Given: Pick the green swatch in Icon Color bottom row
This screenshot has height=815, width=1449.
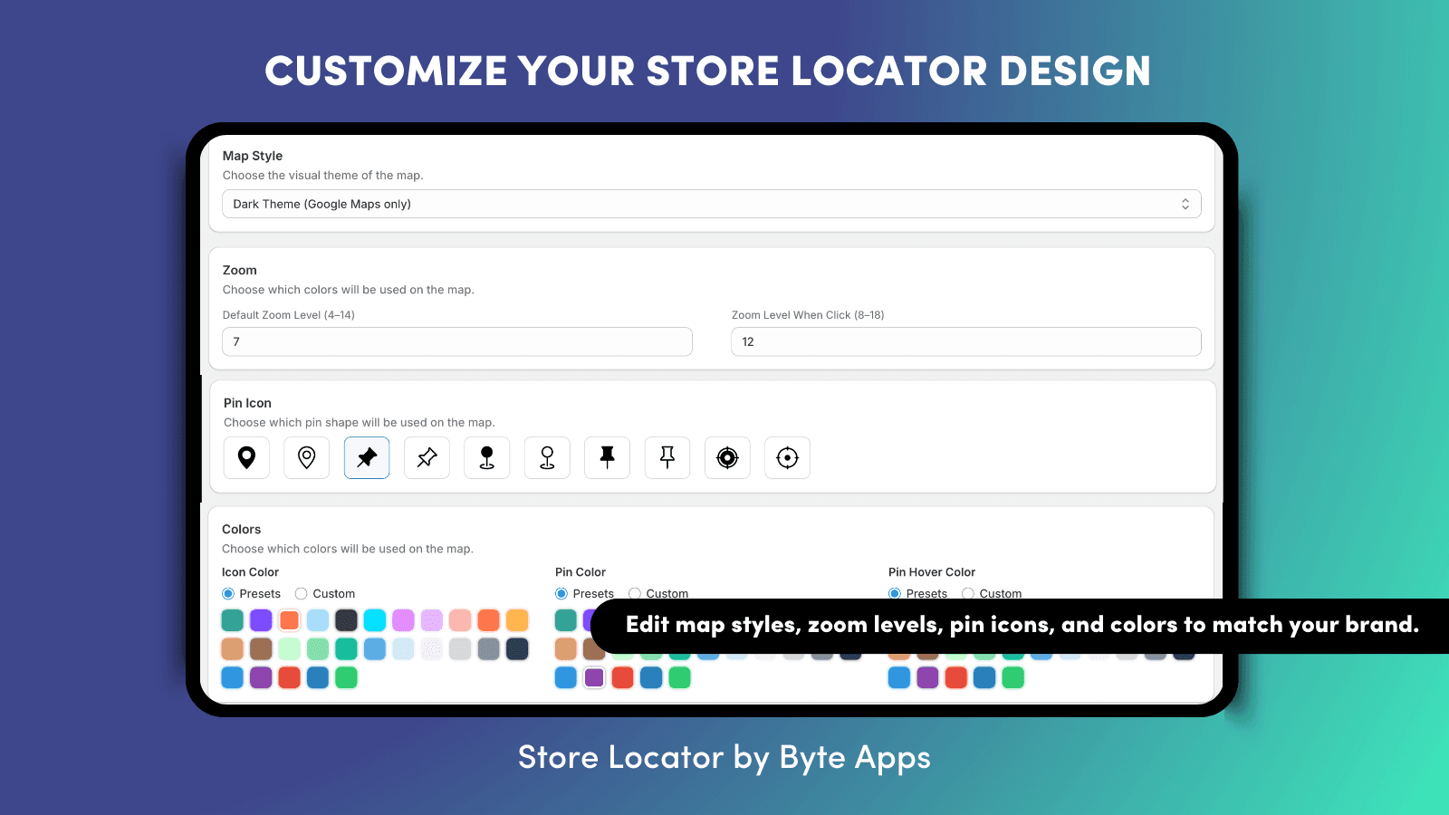Looking at the screenshot, I should click(x=346, y=677).
